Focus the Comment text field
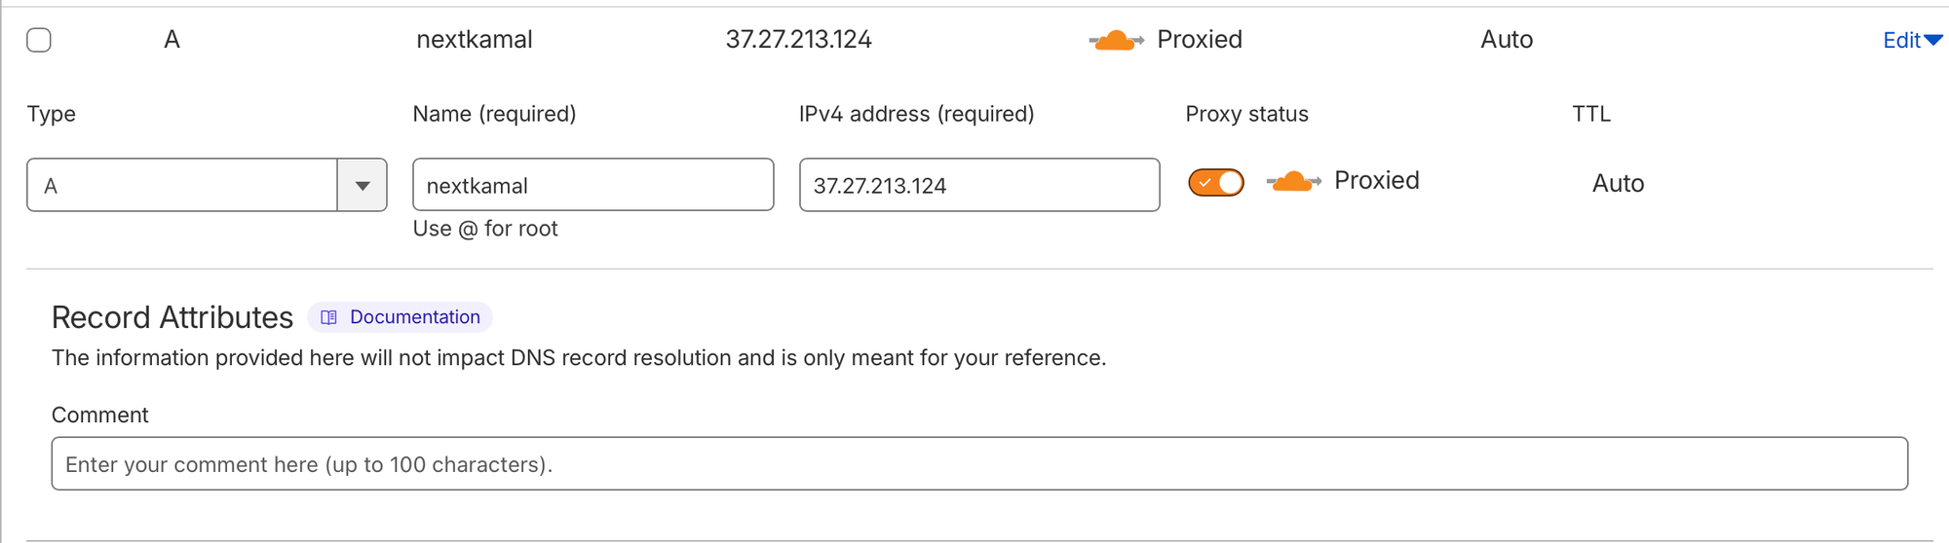 pyautogui.click(x=978, y=464)
